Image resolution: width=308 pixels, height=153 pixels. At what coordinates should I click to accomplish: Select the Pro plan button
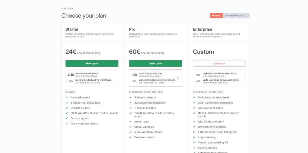(x=155, y=63)
